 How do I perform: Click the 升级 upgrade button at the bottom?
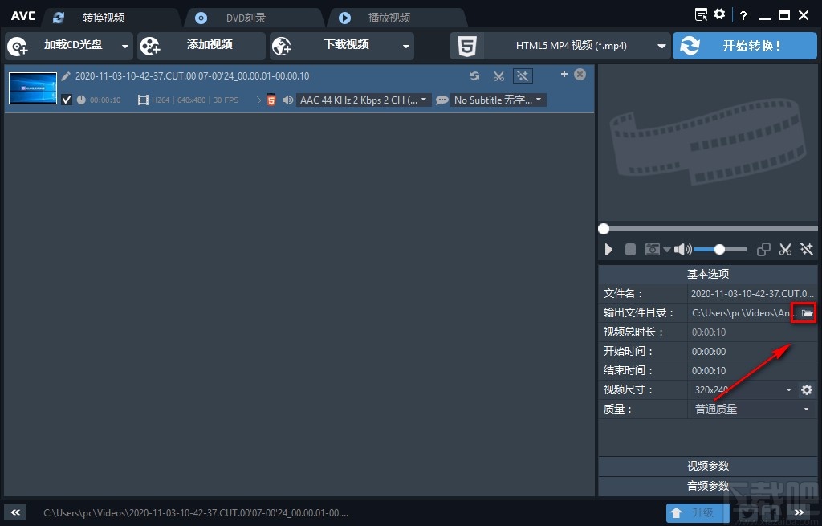698,512
